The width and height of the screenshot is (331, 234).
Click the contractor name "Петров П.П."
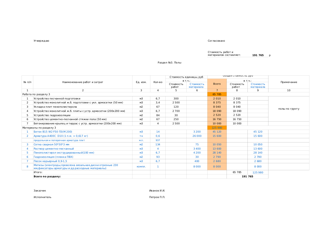[157, 197]
